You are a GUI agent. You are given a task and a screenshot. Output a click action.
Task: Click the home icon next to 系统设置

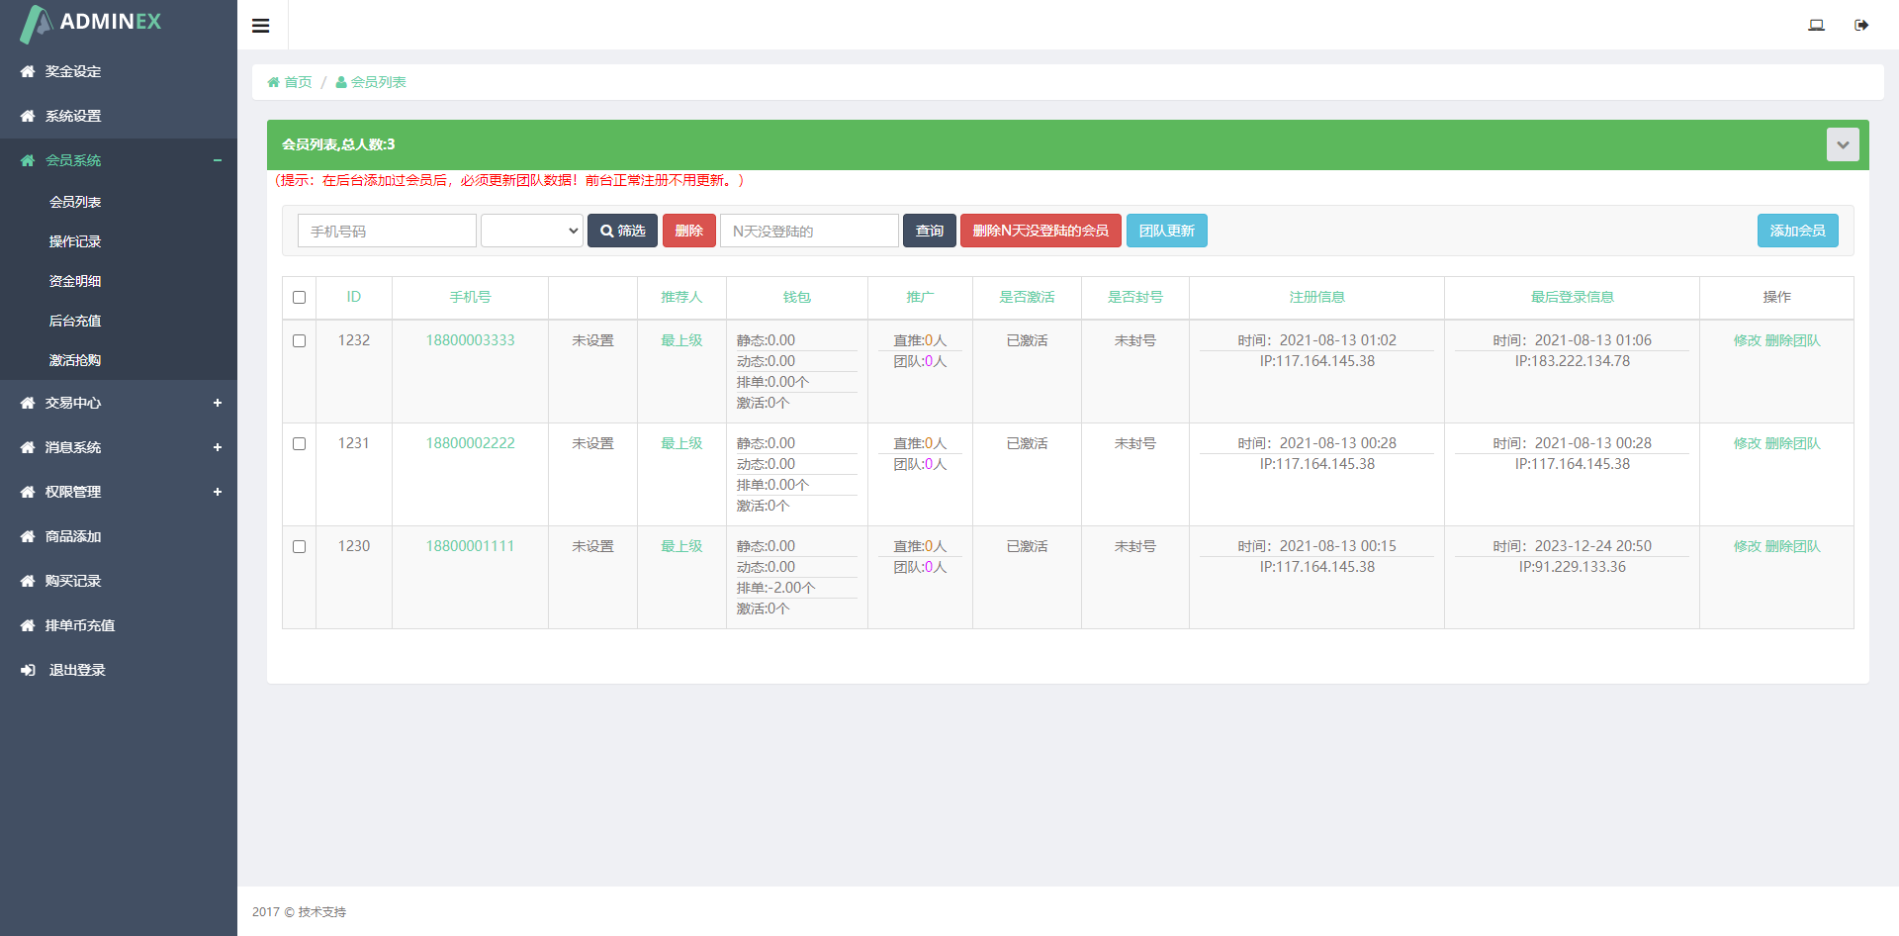pos(28,116)
